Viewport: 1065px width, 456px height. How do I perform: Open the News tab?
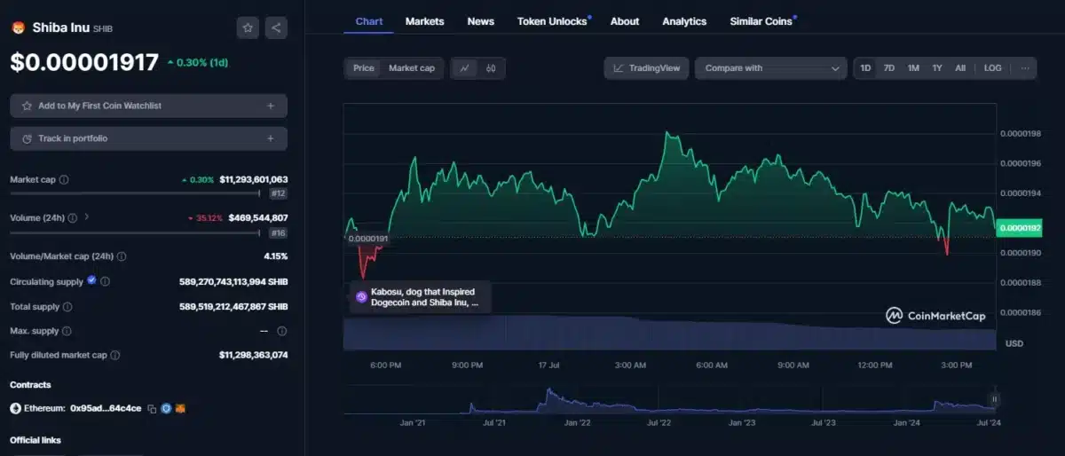pyautogui.click(x=481, y=21)
